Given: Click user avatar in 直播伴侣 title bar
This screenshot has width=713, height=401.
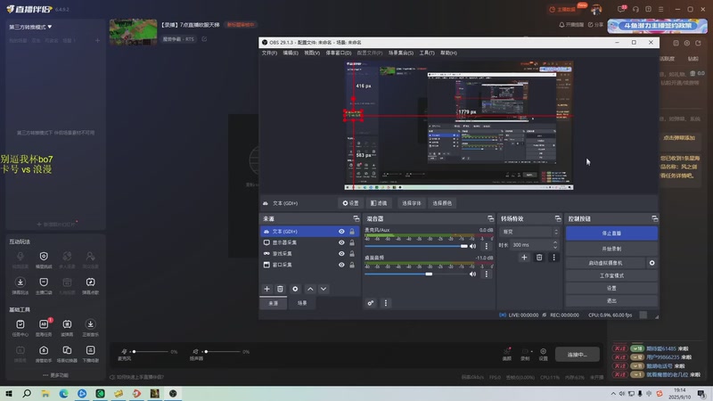Looking at the screenshot, I should point(596,9).
